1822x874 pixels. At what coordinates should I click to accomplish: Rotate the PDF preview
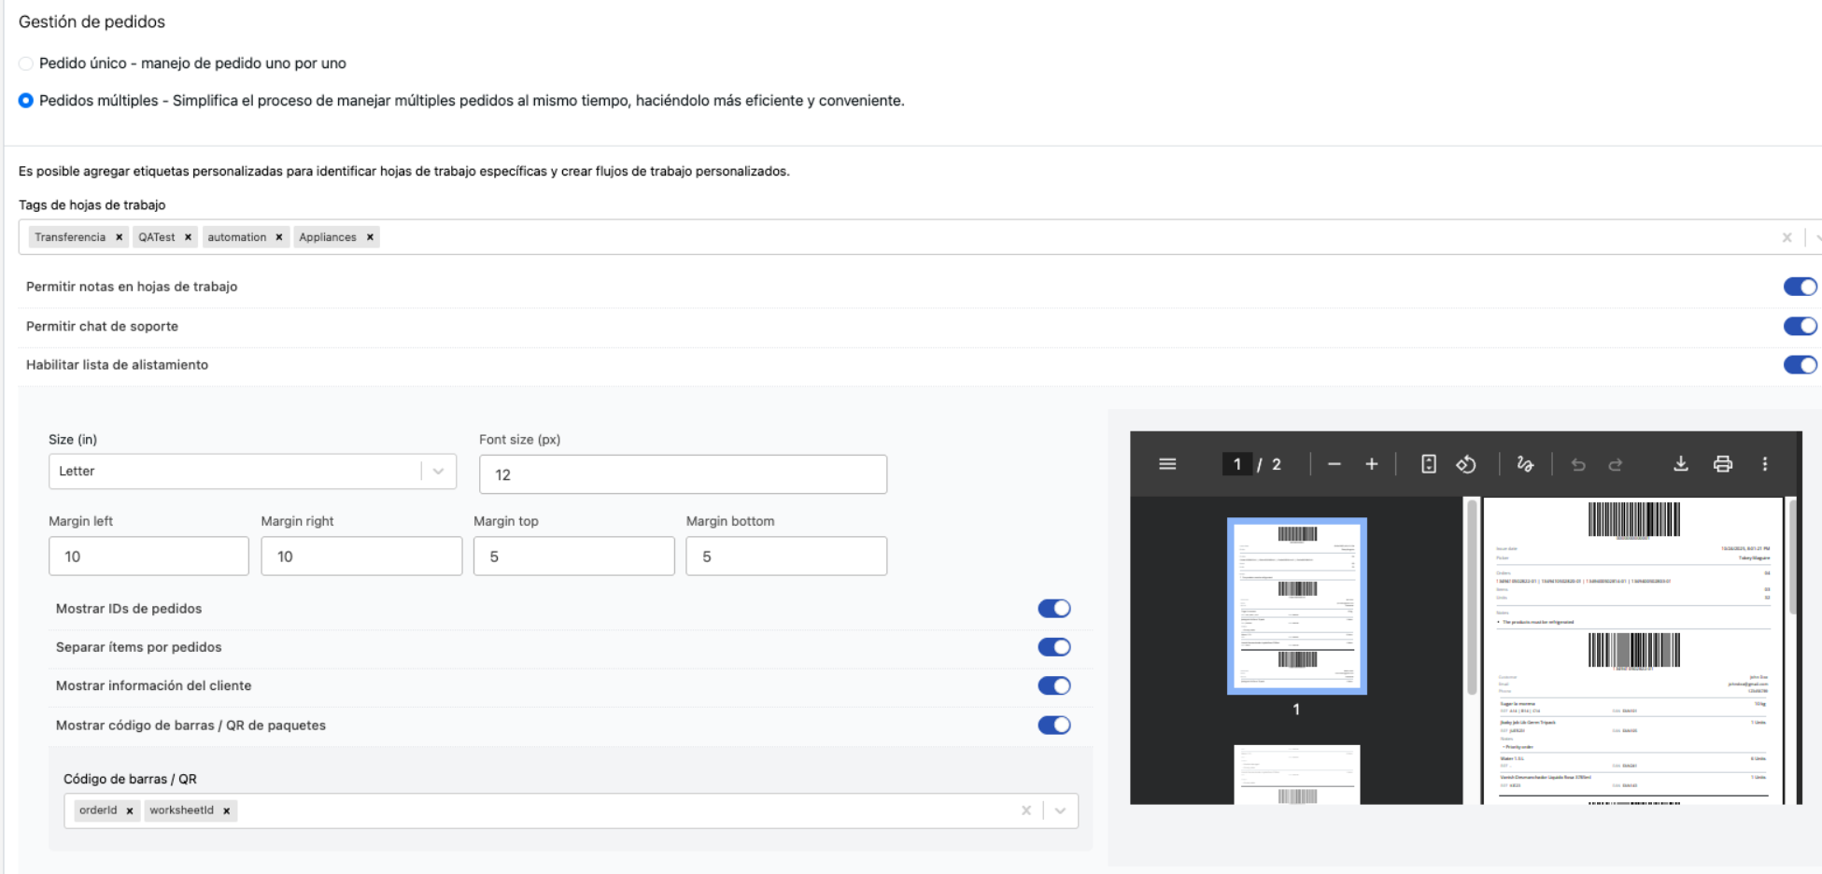click(1467, 465)
